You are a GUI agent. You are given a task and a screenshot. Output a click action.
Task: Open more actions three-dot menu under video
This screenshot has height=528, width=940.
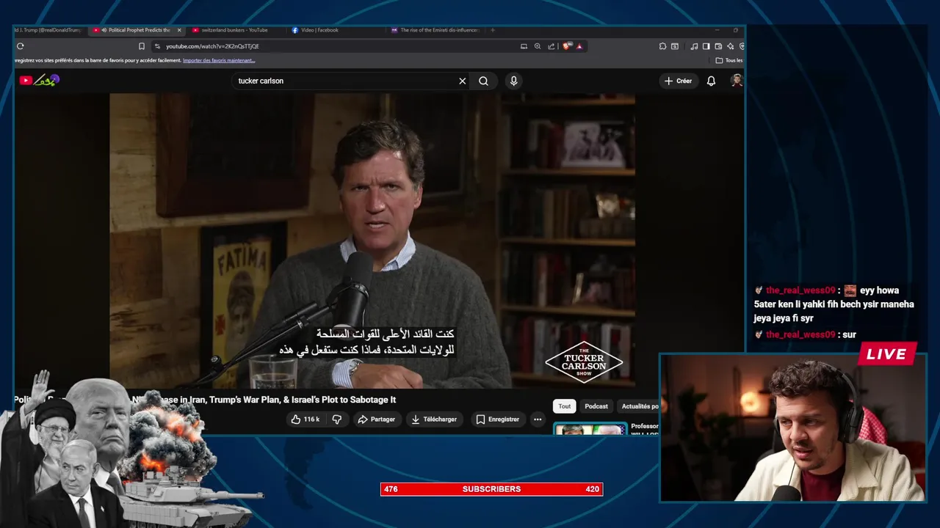click(538, 419)
